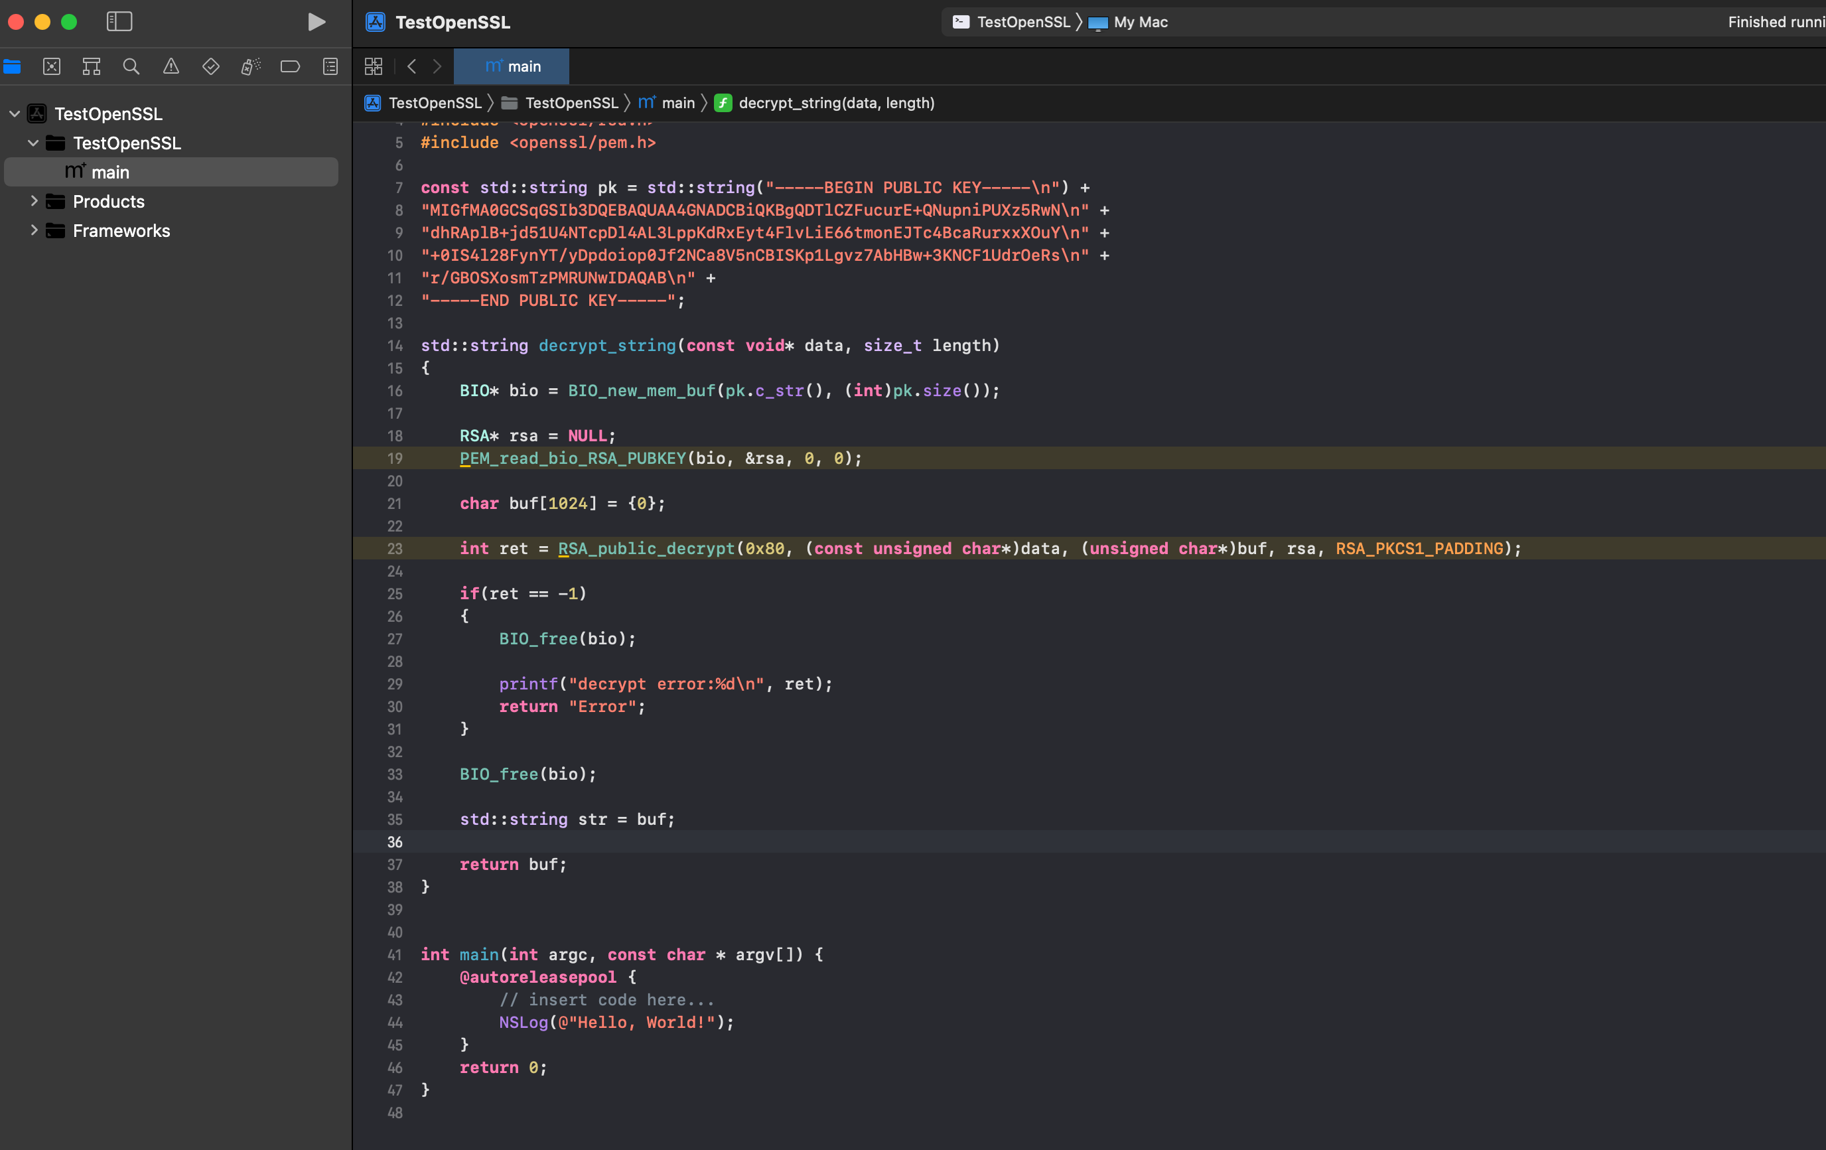
Task: Choose My Mac run destination
Action: pyautogui.click(x=1129, y=22)
